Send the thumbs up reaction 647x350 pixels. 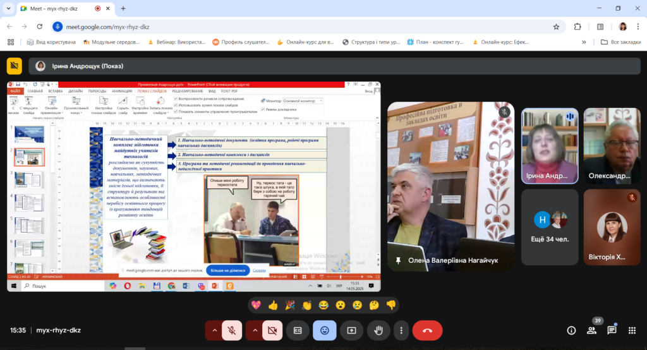click(273, 305)
